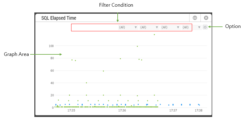Click the 100 value on the y-axis

coord(51,46)
